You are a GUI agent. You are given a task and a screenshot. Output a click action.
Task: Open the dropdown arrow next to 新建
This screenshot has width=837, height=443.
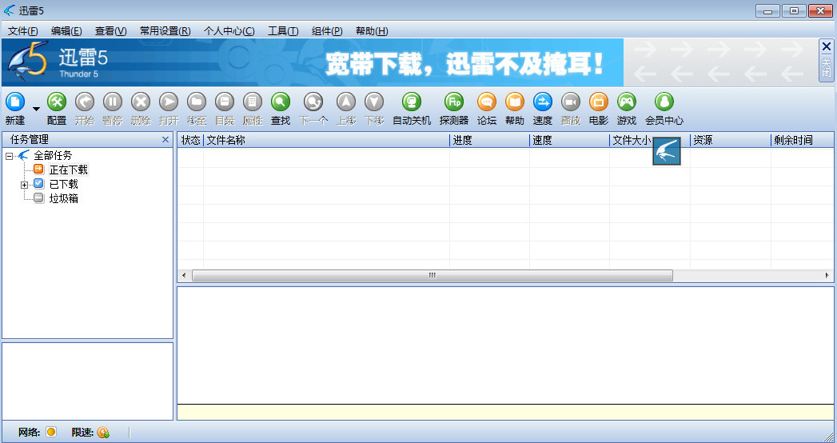[x=36, y=109]
